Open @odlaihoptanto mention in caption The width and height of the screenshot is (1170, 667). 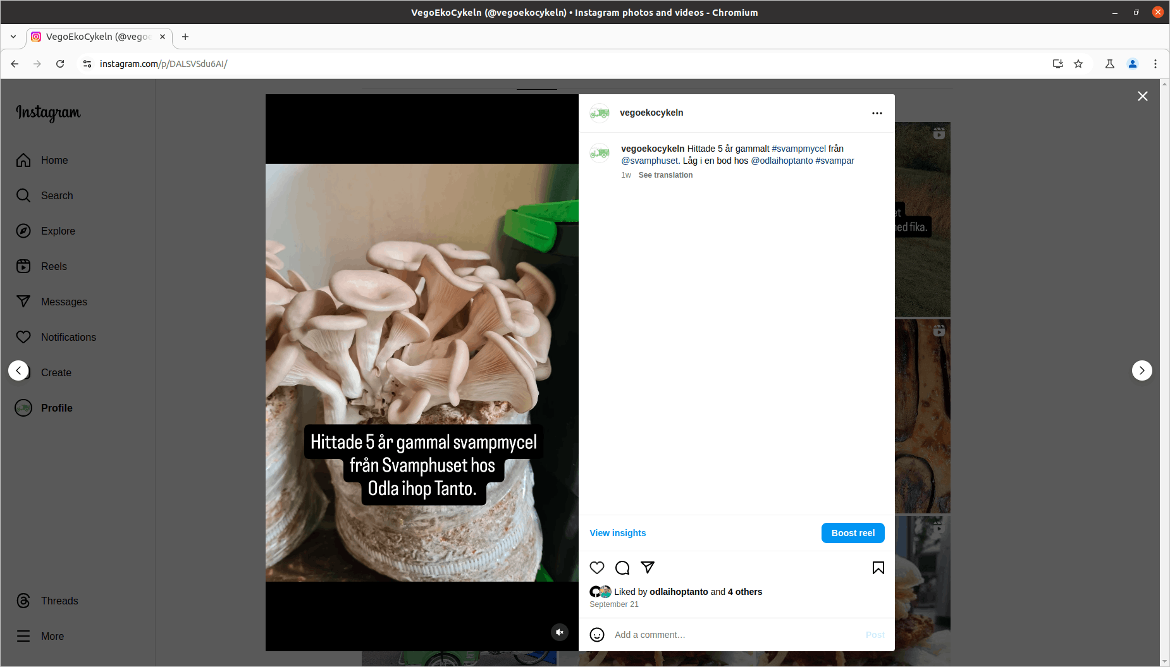tap(782, 161)
